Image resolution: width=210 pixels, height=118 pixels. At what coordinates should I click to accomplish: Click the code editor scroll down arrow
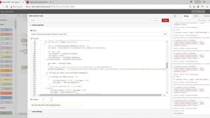167,92
